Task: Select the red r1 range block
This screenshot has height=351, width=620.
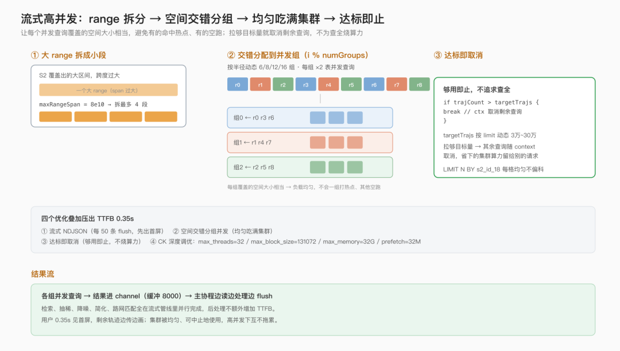Action: [x=260, y=84]
